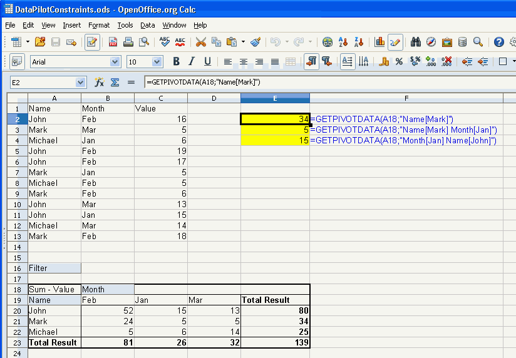The width and height of the screenshot is (516, 358).
Task: Open the Format menu
Action: click(99, 25)
